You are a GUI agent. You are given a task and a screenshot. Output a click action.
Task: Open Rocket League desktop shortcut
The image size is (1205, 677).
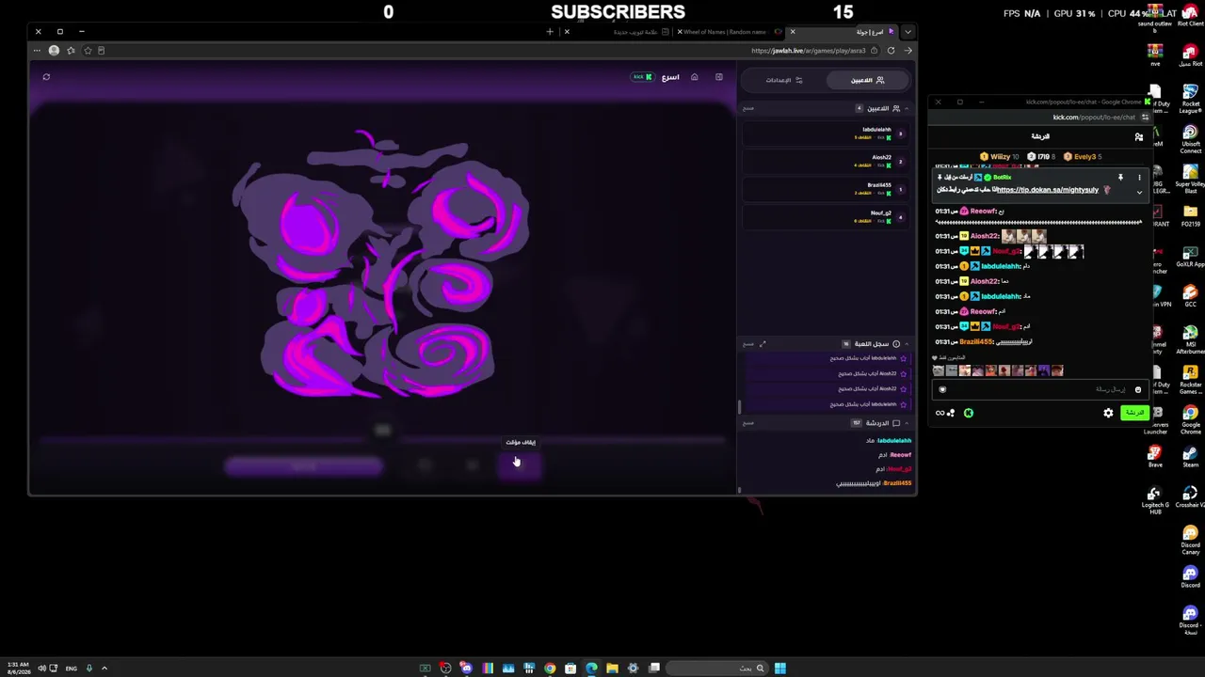coord(1191,97)
